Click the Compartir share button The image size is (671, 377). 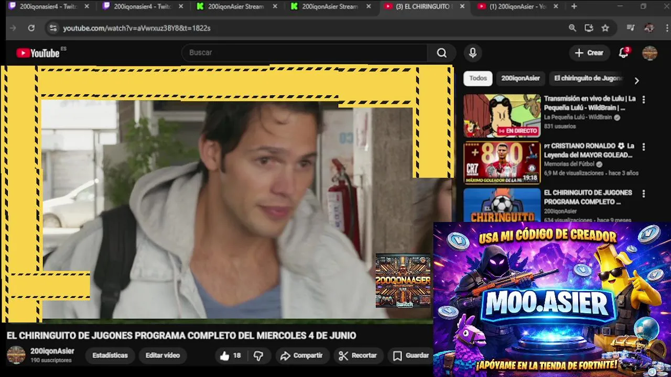(x=301, y=356)
